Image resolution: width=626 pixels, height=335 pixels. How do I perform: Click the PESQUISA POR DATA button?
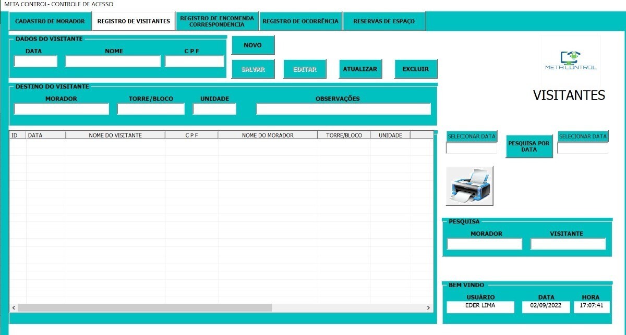(x=528, y=146)
